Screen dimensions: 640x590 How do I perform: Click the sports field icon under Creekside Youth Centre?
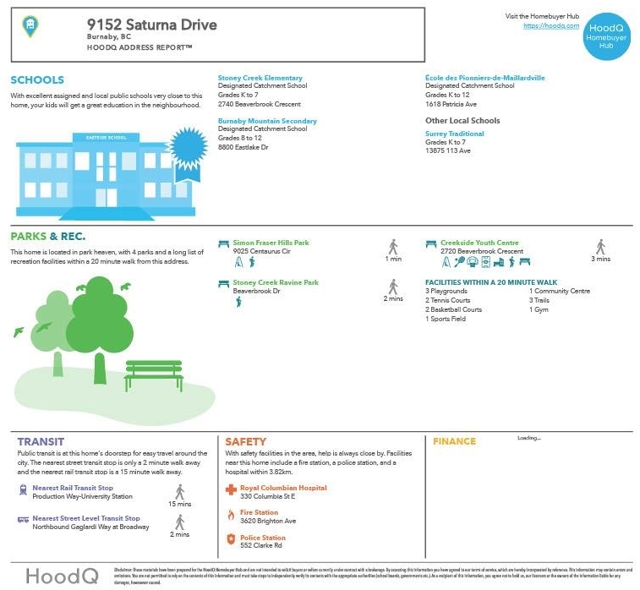[x=486, y=262]
